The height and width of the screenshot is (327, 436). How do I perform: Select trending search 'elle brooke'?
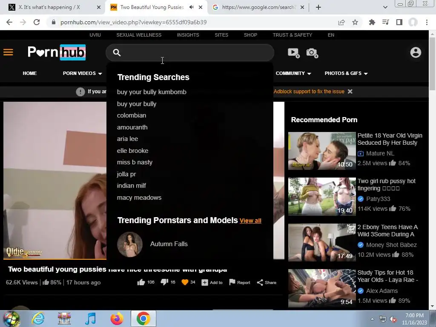[133, 151]
